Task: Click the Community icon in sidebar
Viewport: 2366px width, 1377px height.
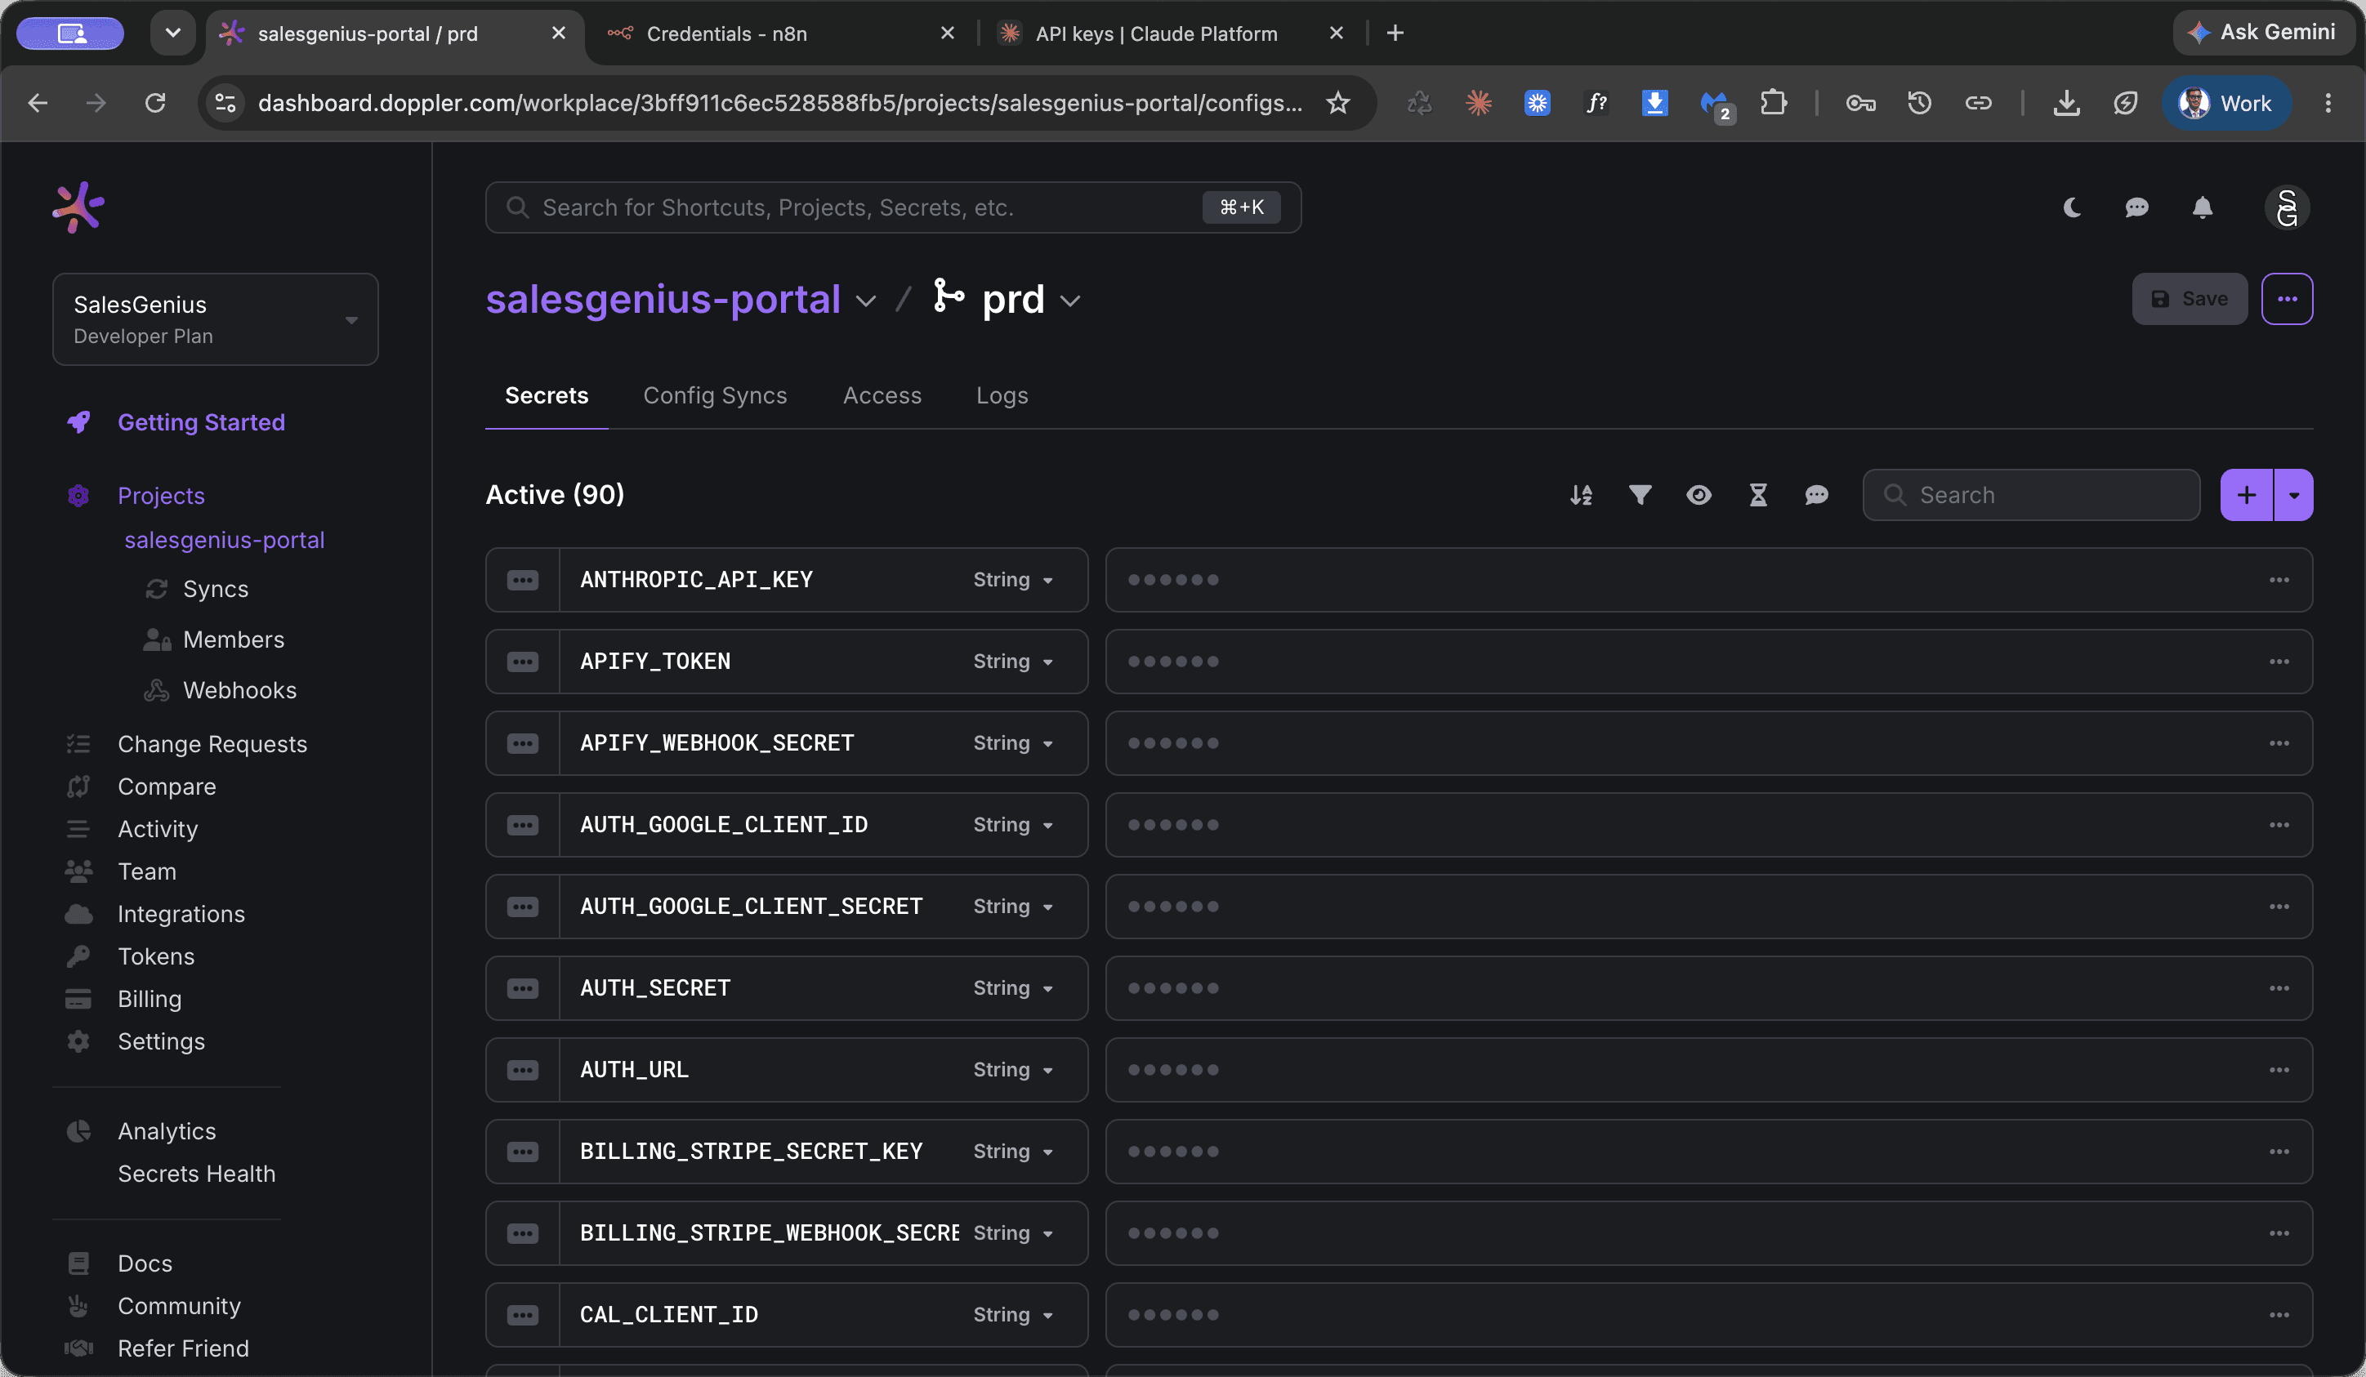Action: (78, 1306)
